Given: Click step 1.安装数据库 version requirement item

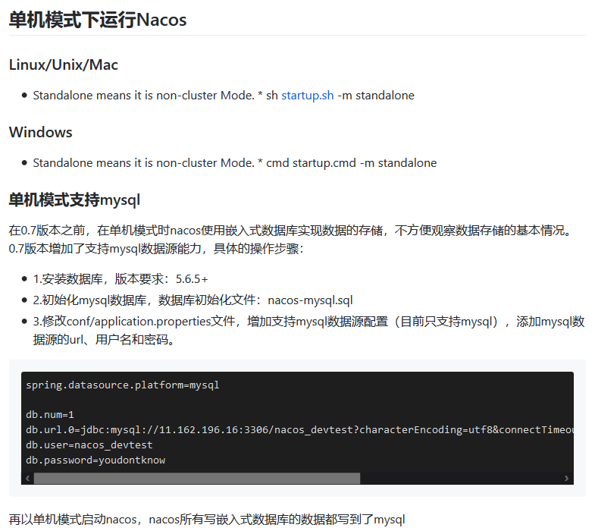Looking at the screenshot, I should pos(121,279).
